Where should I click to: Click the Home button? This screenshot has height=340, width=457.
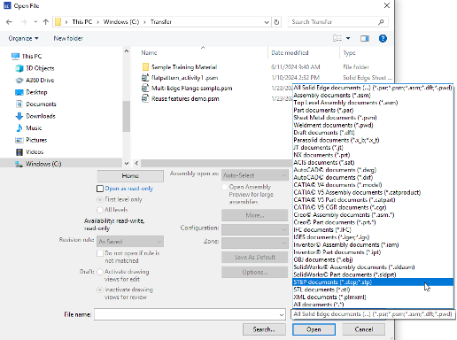(130, 176)
